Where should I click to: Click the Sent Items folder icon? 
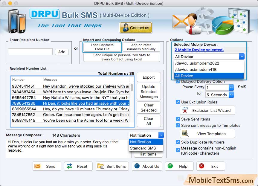(x=101, y=166)
